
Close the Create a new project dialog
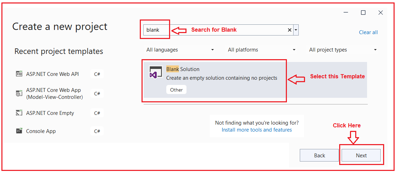click(x=381, y=13)
